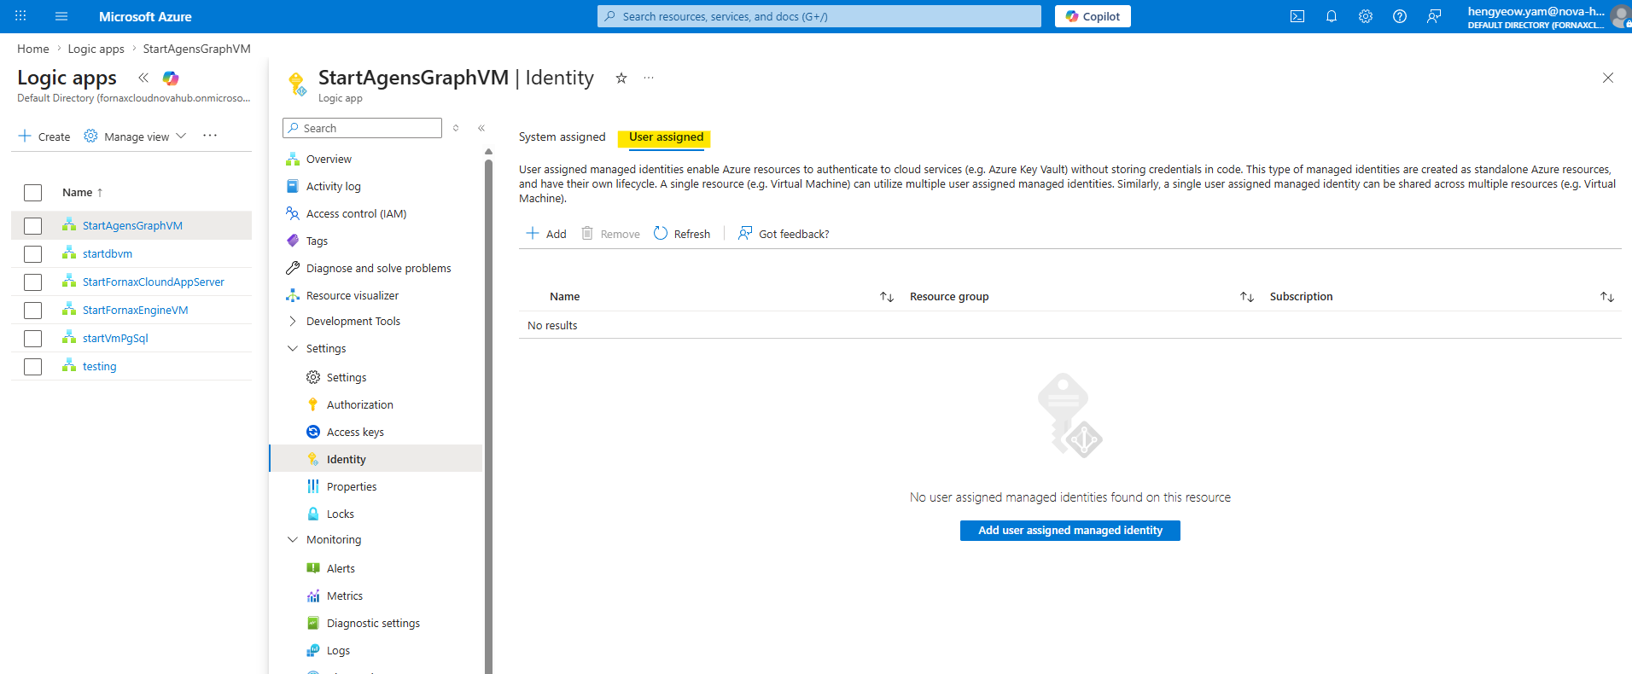Click Add in the identity toolbar
1632x674 pixels.
[546, 234]
